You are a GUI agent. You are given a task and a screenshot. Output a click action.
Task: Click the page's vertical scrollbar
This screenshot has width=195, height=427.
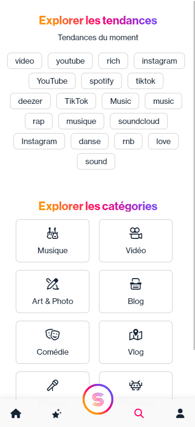194,175
